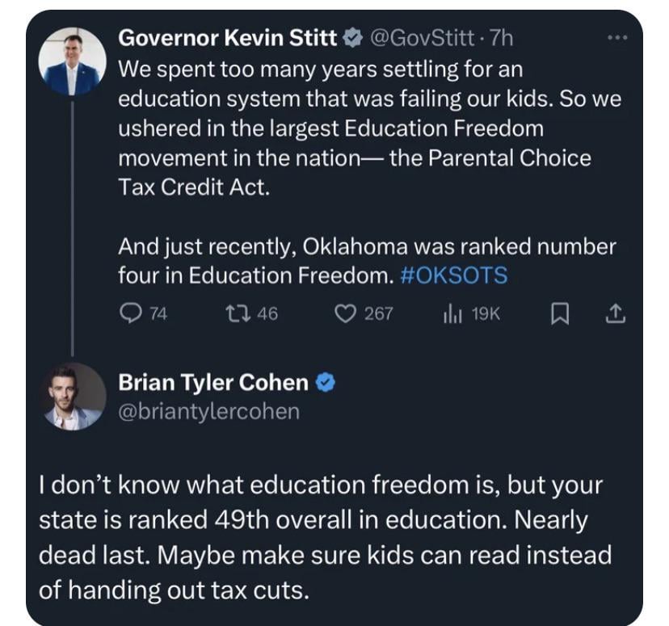Open the three-dot more options menu
Viewport: 669px width, 626px height.
616,37
